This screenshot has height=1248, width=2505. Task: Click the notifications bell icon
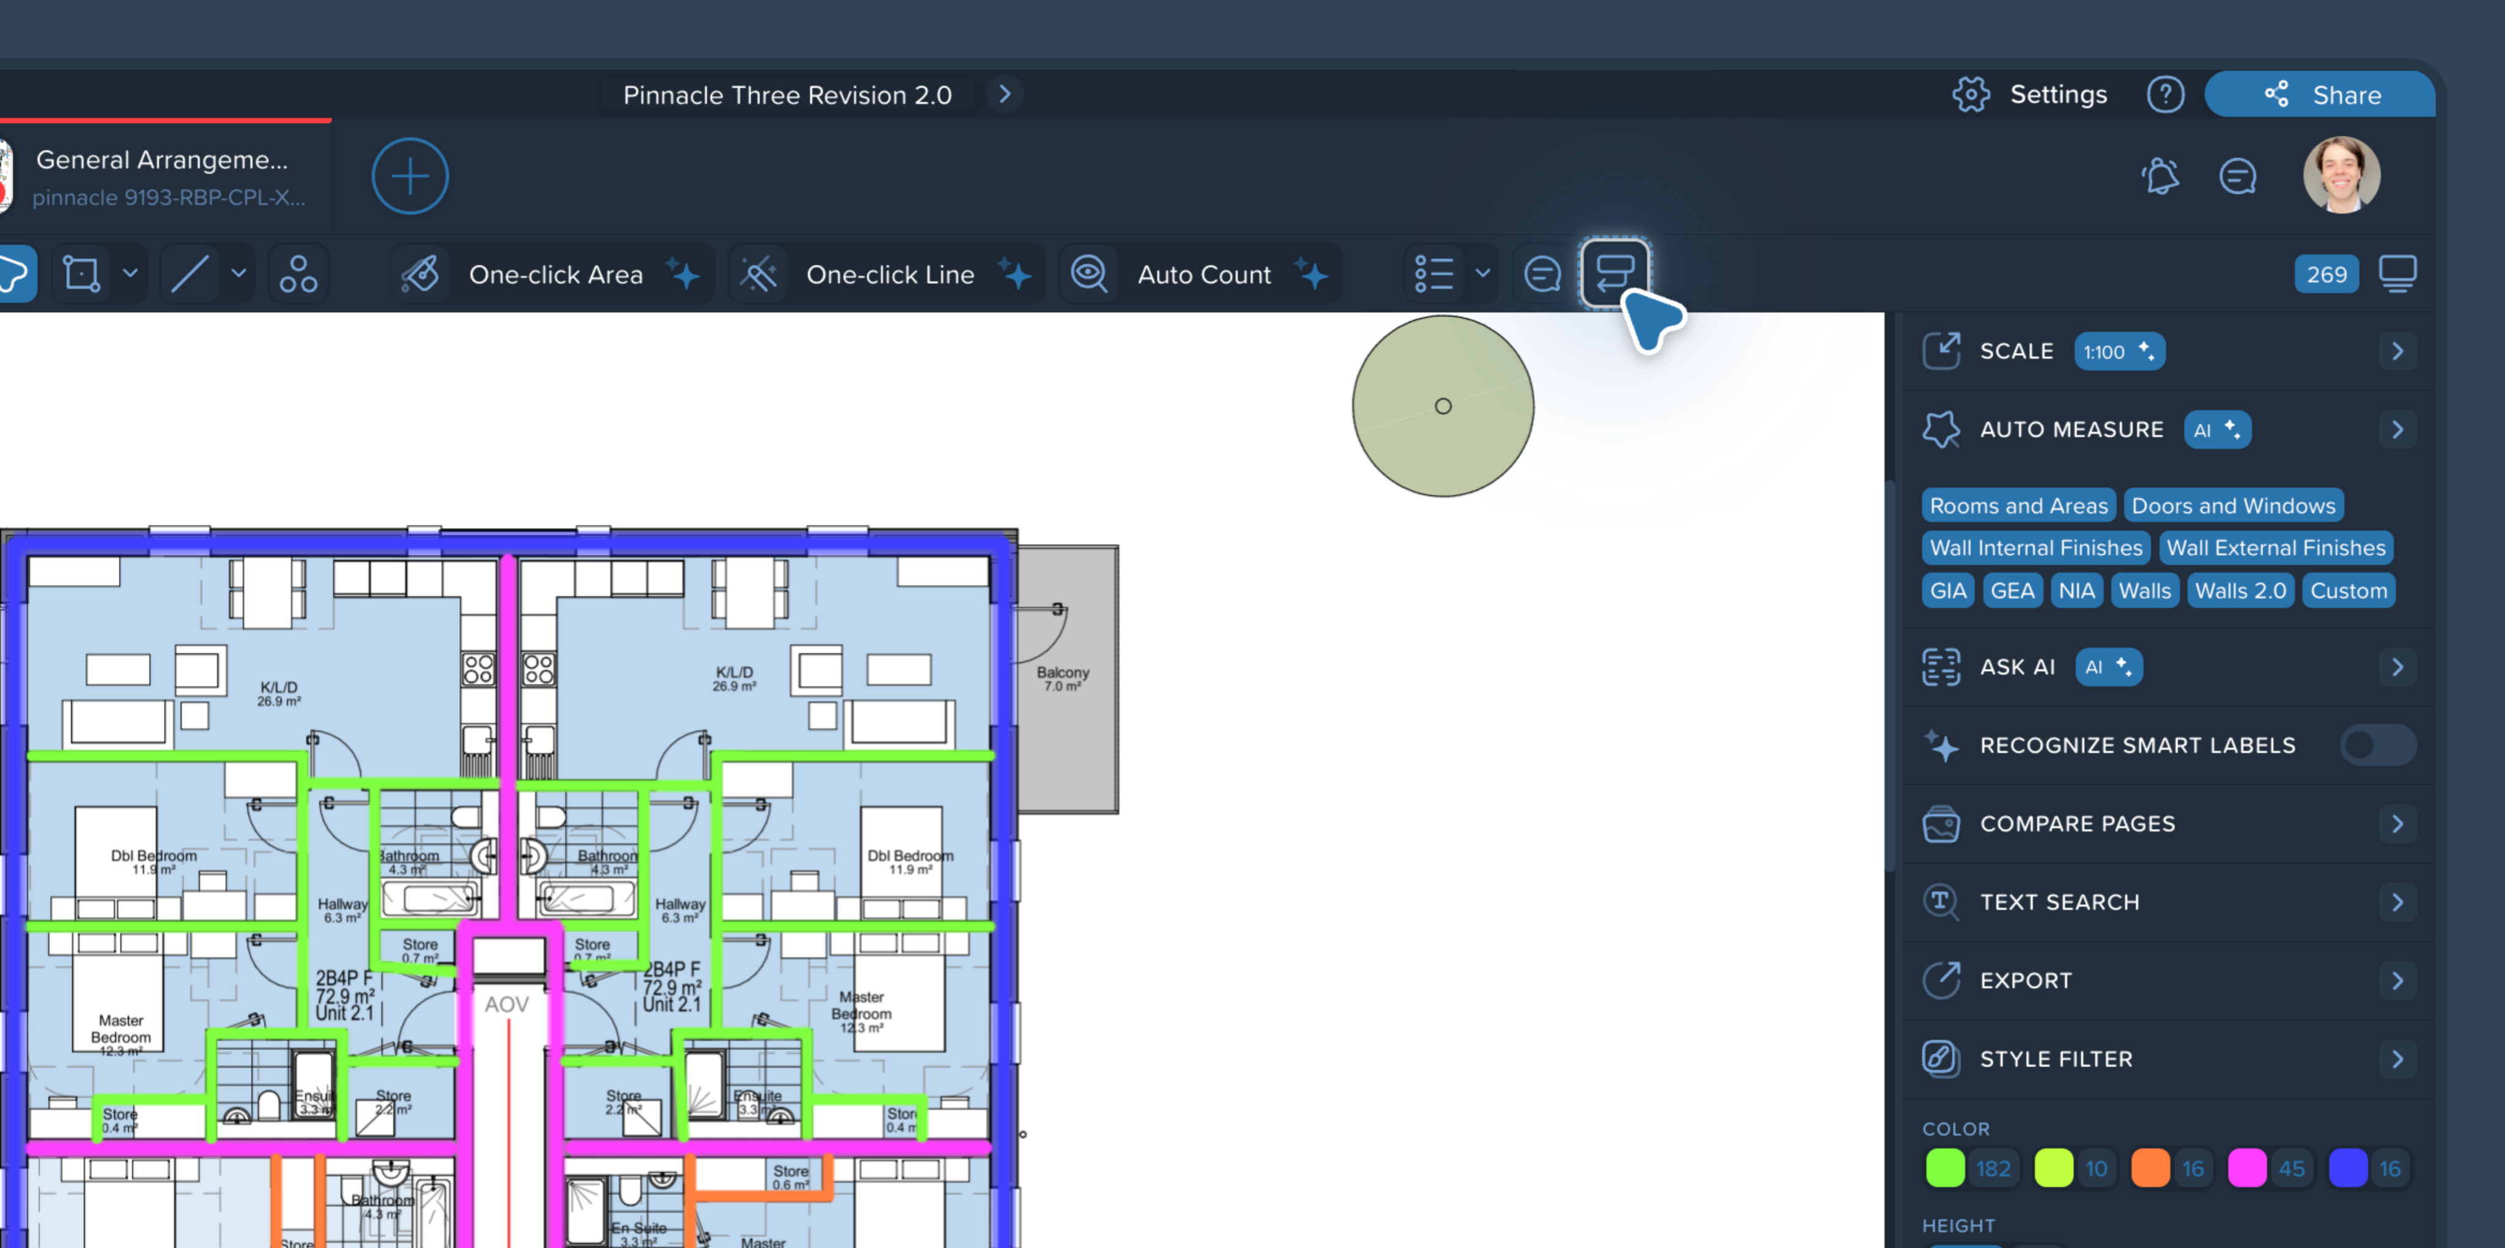point(2161,176)
